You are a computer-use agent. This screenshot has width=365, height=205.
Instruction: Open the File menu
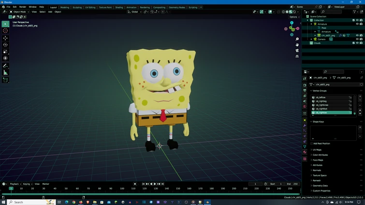[x=8, y=7]
